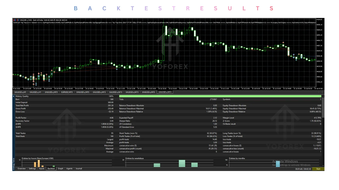339x190 pixels.
Task: Click the average loss trade value -4.01
Action: tap(319, 142)
